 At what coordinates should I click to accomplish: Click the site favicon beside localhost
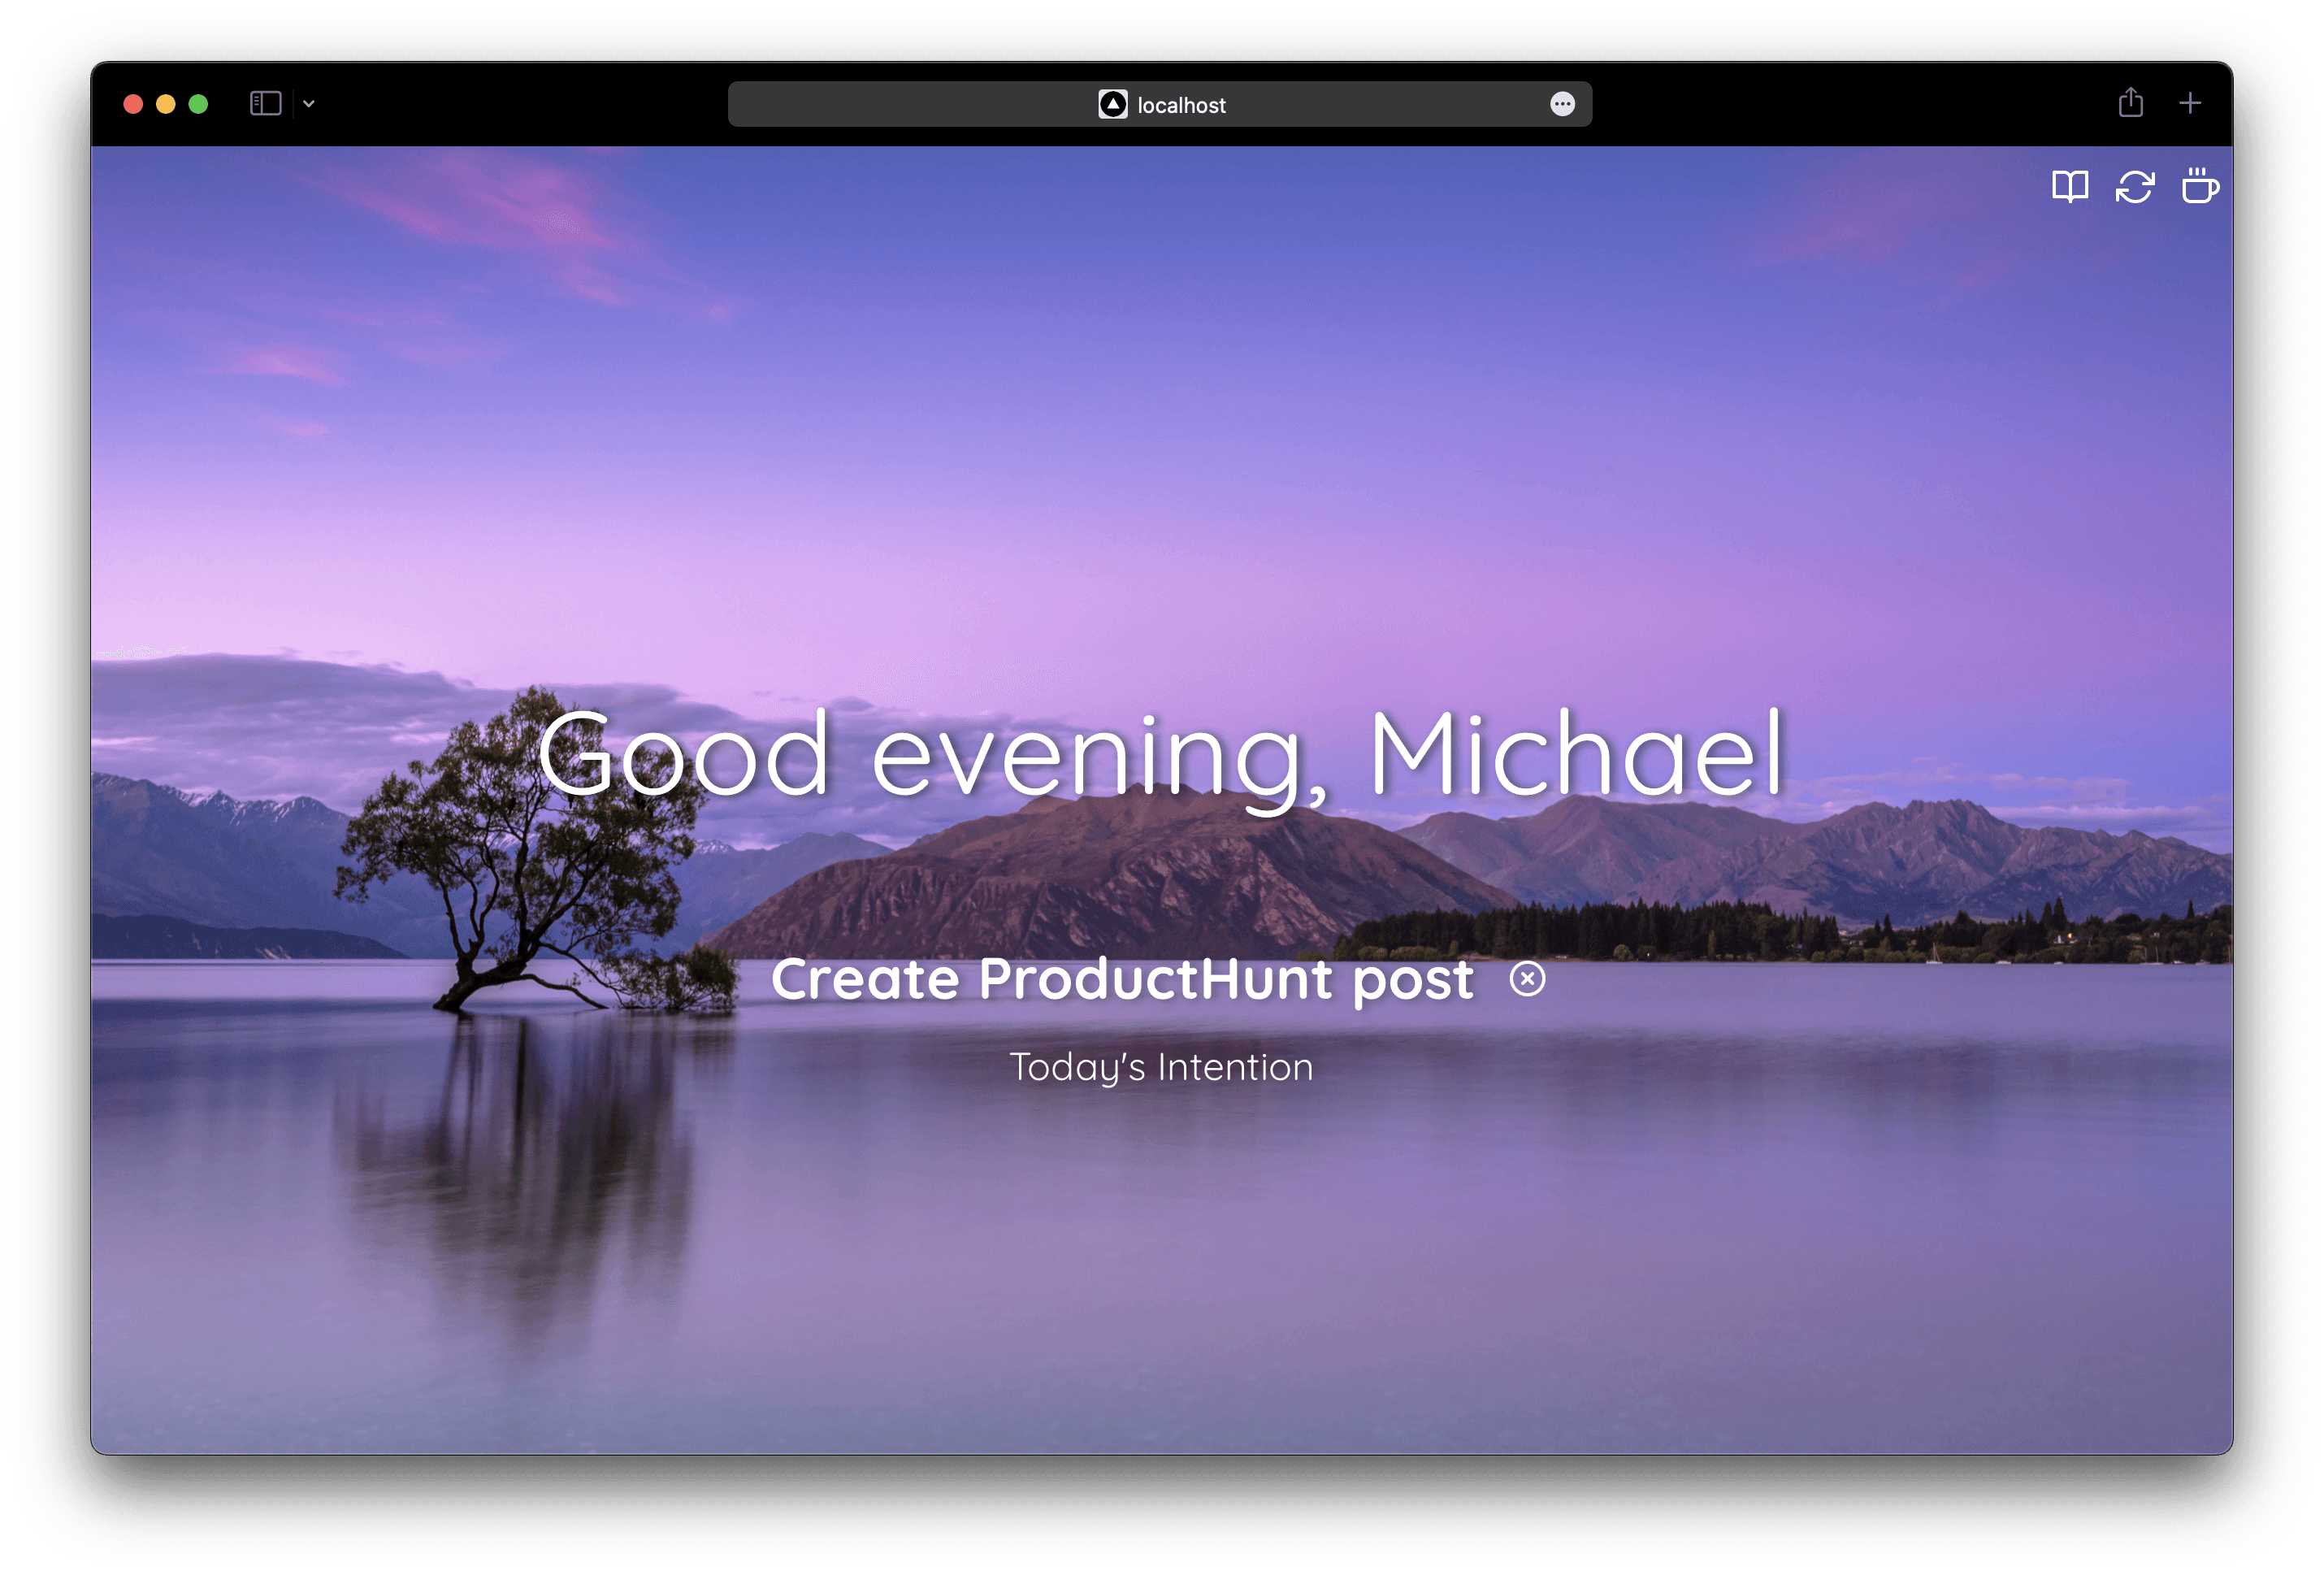(x=1112, y=104)
